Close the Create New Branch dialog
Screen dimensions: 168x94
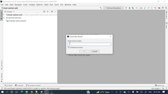pyautogui.click(x=111, y=37)
